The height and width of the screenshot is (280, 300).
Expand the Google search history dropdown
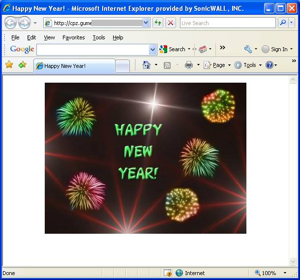(153, 50)
